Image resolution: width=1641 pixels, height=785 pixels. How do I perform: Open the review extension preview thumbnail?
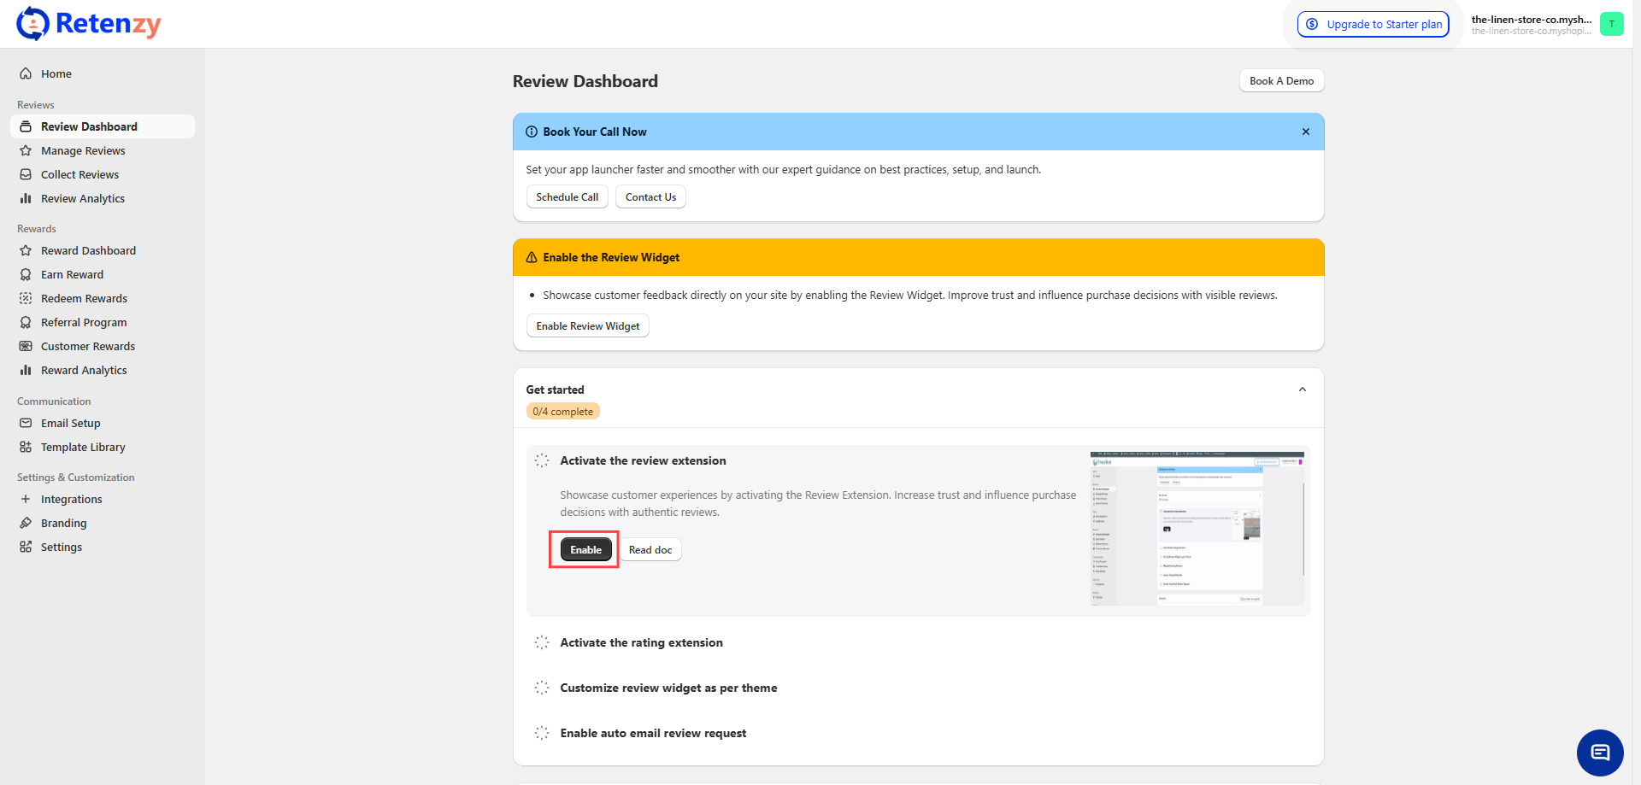(x=1197, y=529)
